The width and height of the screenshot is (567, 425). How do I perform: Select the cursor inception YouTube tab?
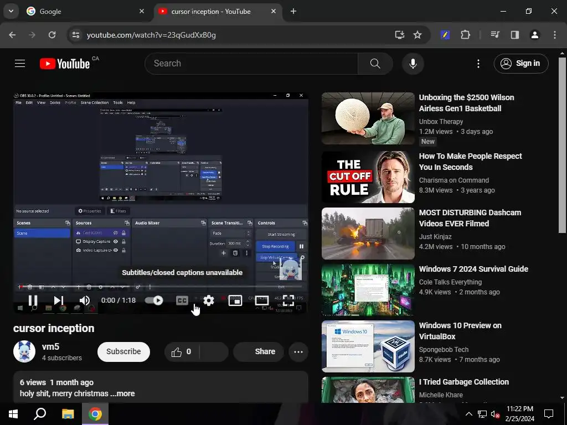218,12
